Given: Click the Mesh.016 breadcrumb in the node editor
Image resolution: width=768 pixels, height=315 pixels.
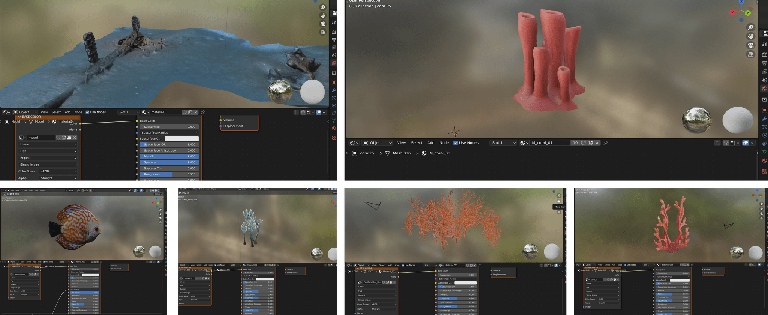Looking at the screenshot, I should (401, 153).
